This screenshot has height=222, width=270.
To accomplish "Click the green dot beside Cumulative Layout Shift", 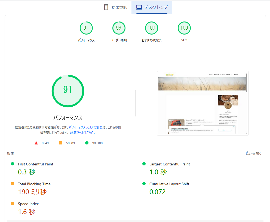I will point(144,184).
